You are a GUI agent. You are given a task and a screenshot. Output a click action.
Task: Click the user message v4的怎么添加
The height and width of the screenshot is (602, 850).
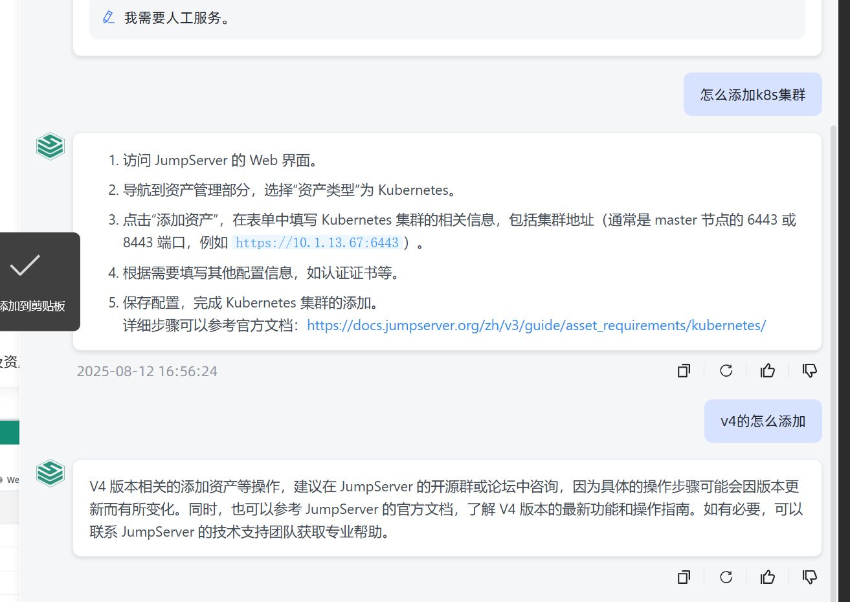tap(763, 421)
